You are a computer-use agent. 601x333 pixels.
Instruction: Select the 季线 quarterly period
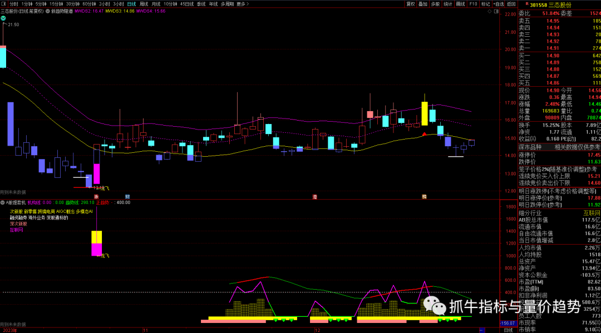[x=201, y=4]
